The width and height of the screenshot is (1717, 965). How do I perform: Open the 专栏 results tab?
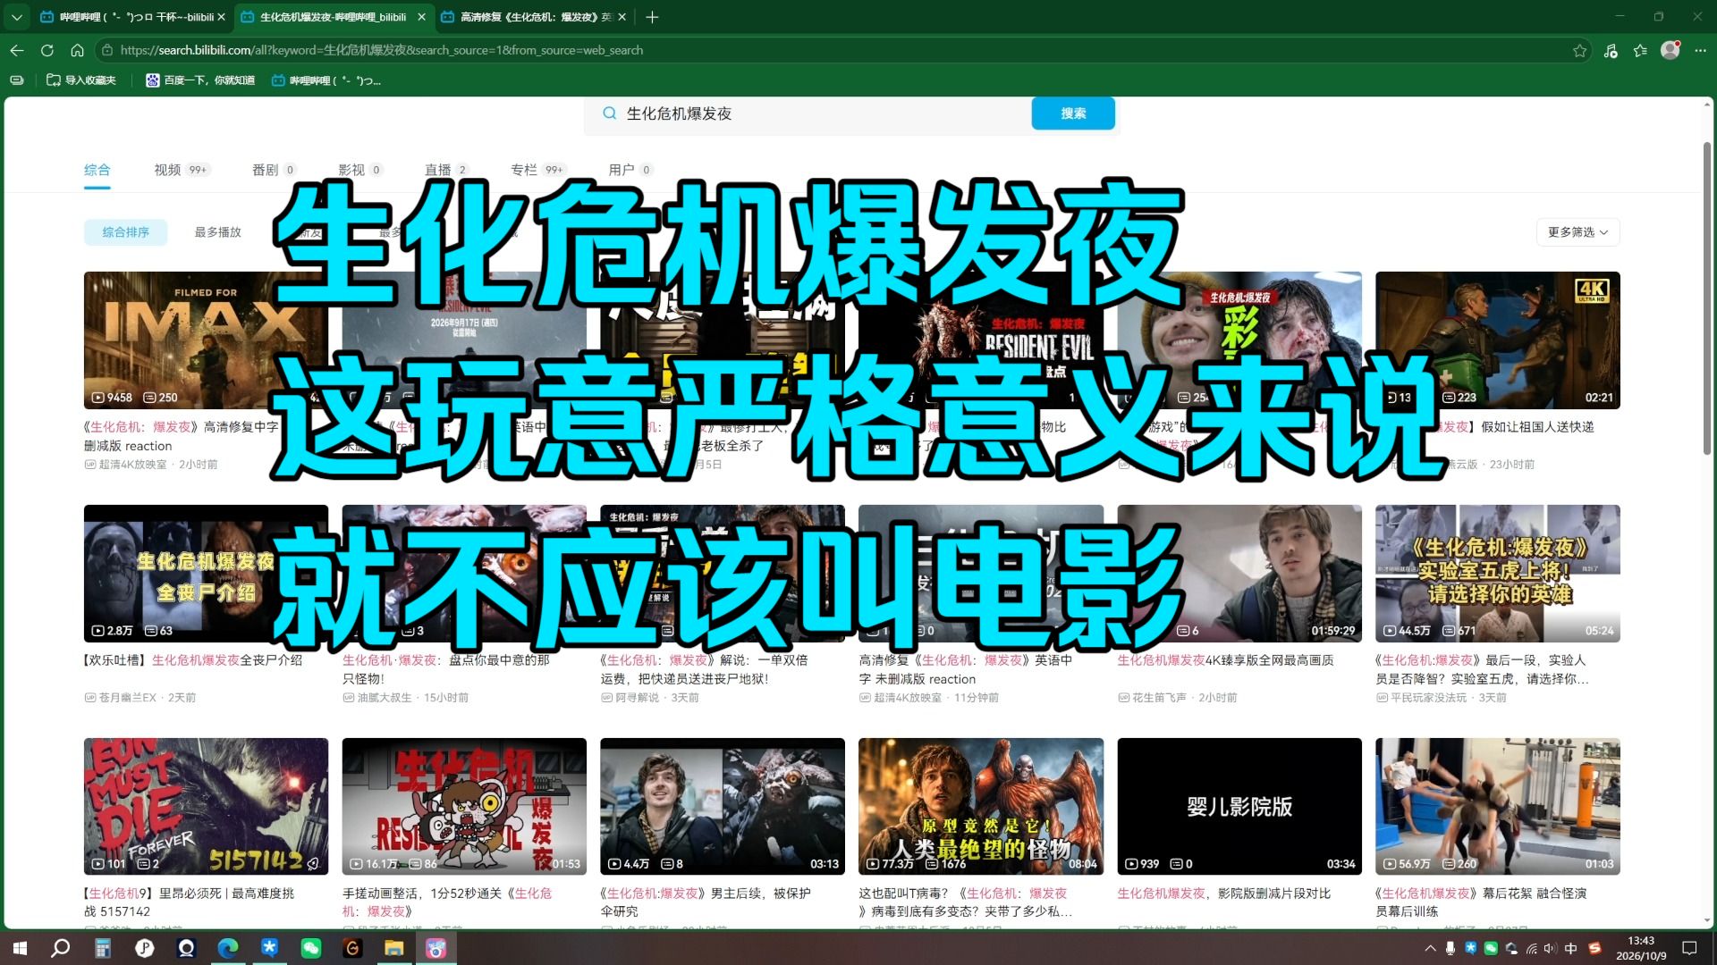(538, 170)
